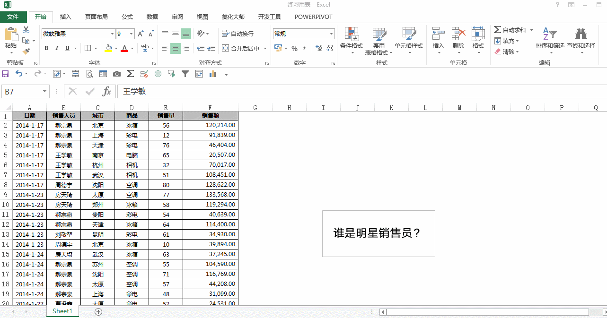Screen dimensions: 607x318
Task: Switch to the Data (数据) tab
Action: 152,17
